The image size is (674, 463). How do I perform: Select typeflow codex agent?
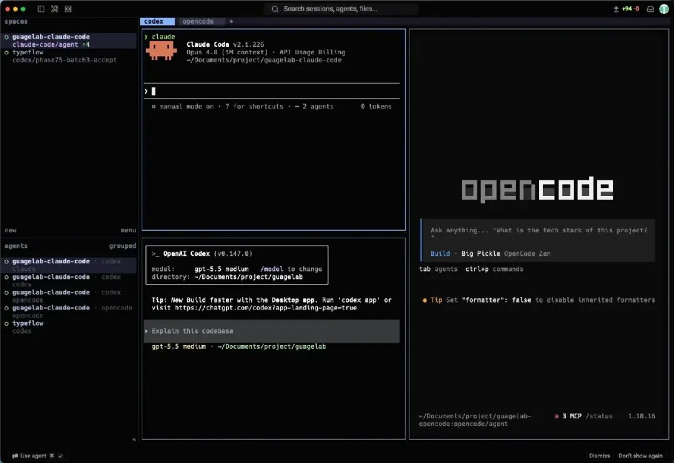[x=69, y=327]
